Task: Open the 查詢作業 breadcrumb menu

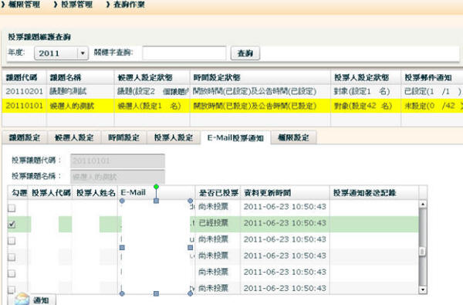Action: [126, 5]
